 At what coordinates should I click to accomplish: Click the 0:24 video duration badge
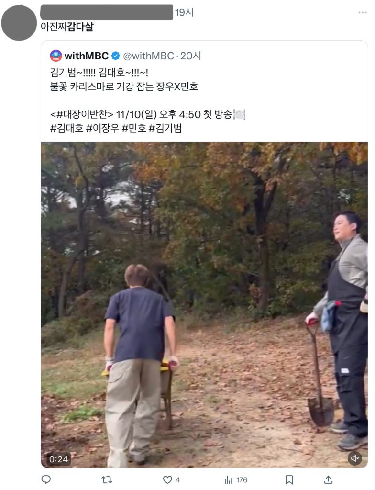coord(58,459)
